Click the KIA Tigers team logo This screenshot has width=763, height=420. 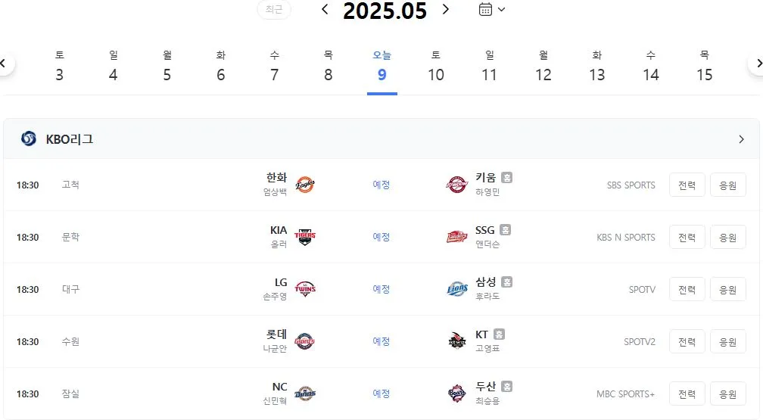[x=305, y=237]
